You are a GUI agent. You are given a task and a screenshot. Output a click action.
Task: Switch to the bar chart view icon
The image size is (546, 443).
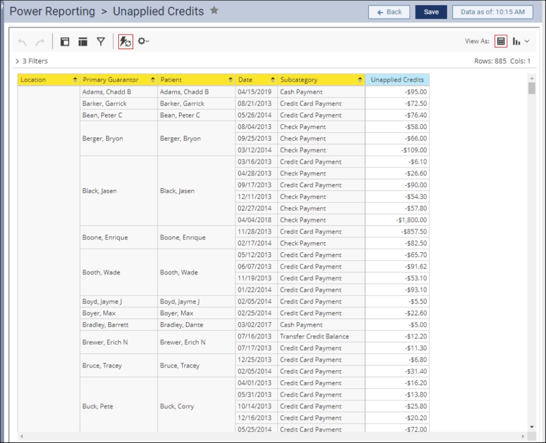coord(516,41)
